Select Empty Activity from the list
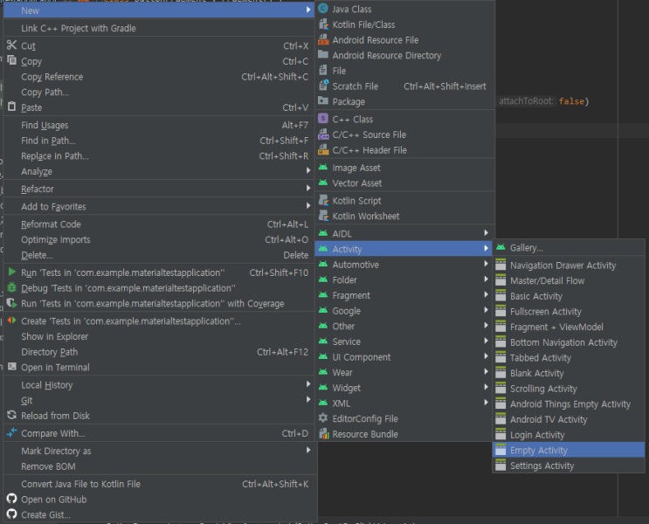649x524 pixels. [x=539, y=451]
